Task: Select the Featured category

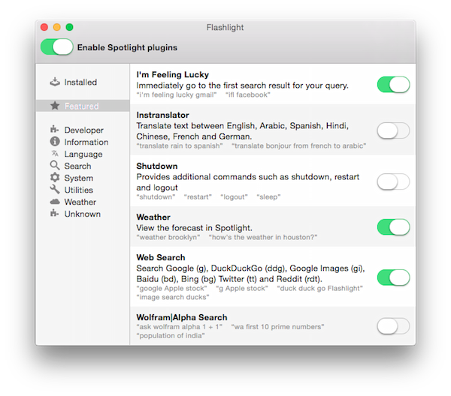Action: [x=83, y=106]
